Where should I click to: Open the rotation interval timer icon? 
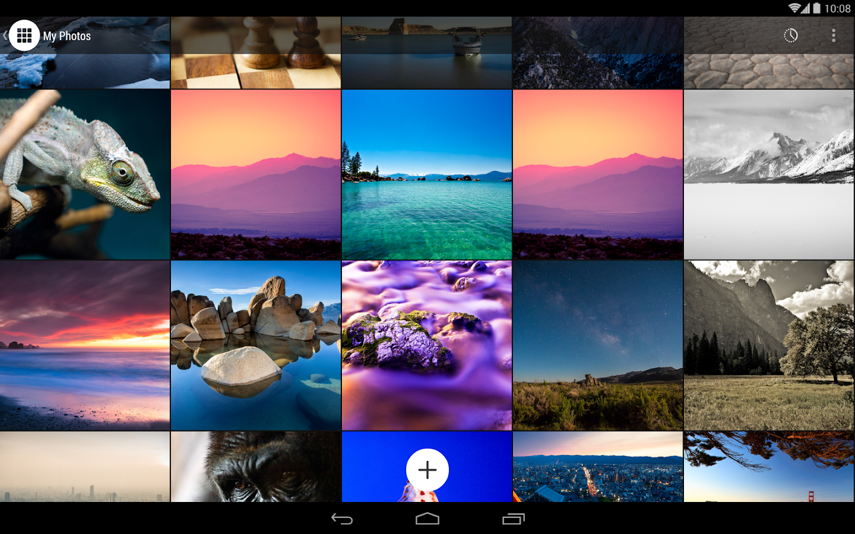790,36
